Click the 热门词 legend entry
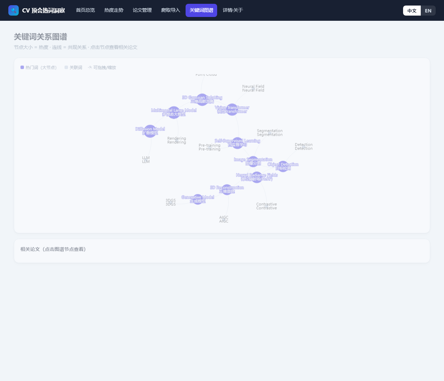The image size is (444, 381). (39, 68)
